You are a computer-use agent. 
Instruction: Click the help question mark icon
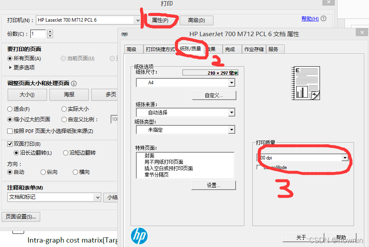[324, 18]
